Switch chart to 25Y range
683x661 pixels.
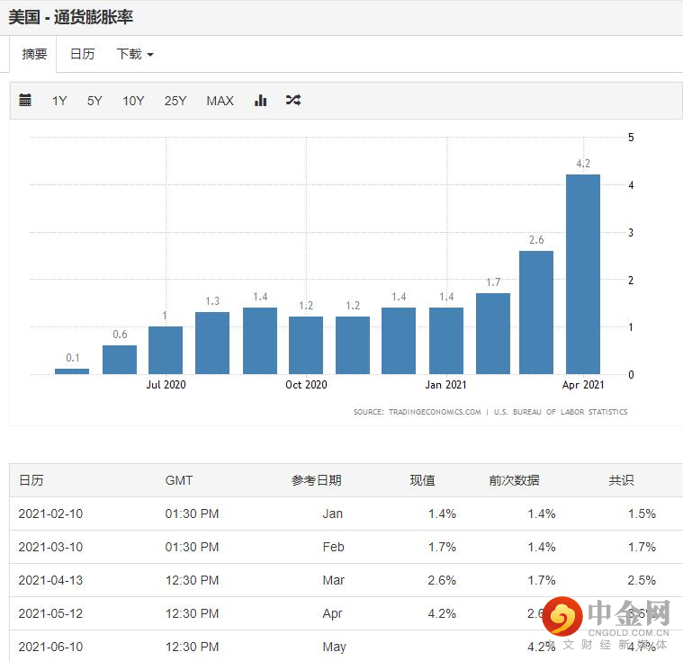[175, 101]
